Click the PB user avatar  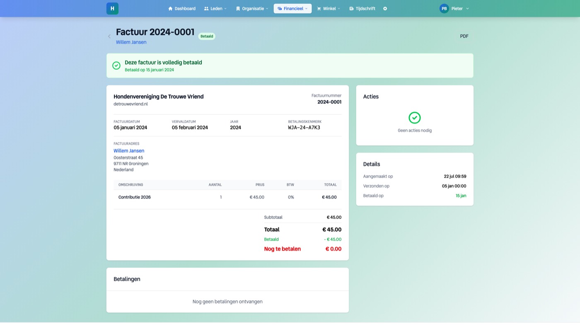coord(444,8)
